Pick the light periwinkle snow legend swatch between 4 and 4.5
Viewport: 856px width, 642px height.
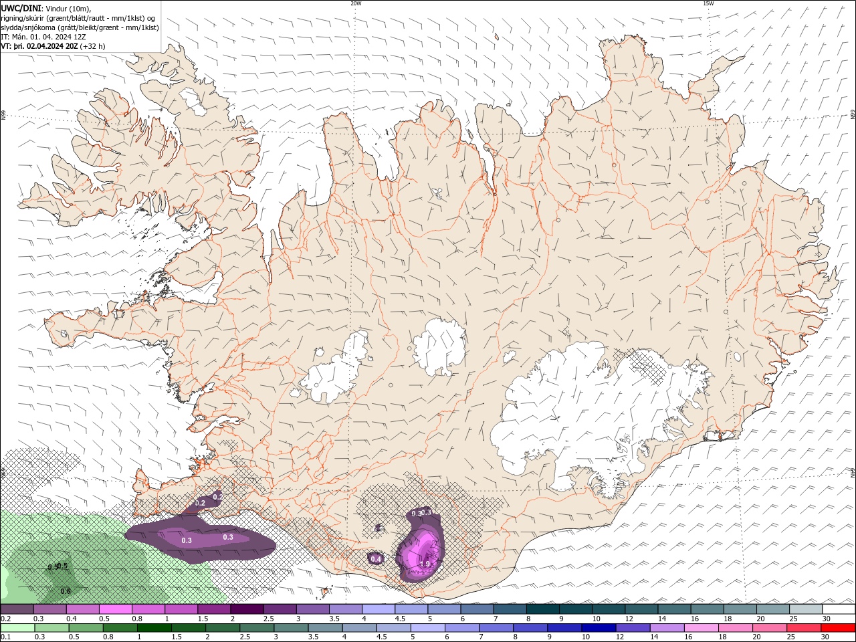click(378, 609)
